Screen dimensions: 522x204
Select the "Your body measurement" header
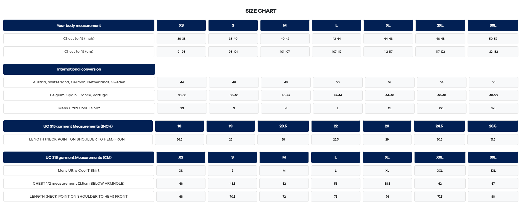79,25
